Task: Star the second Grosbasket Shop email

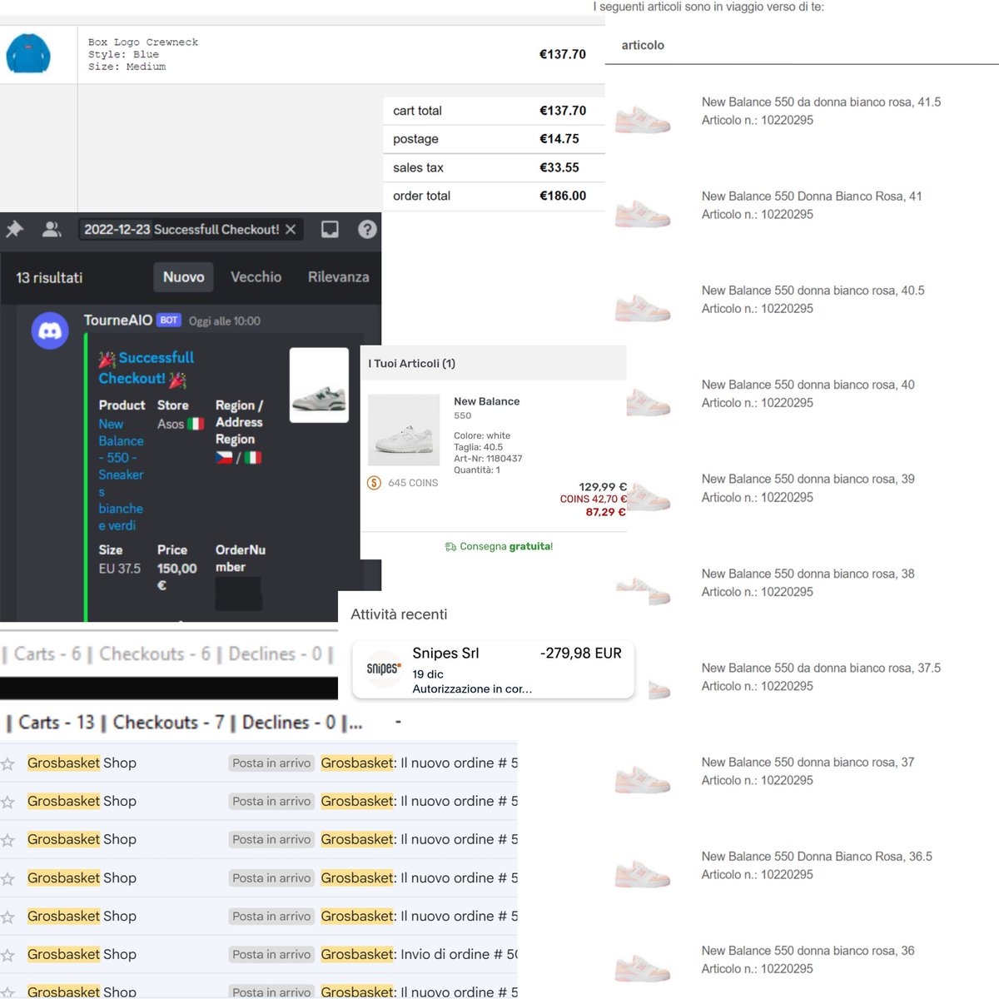Action: [8, 802]
